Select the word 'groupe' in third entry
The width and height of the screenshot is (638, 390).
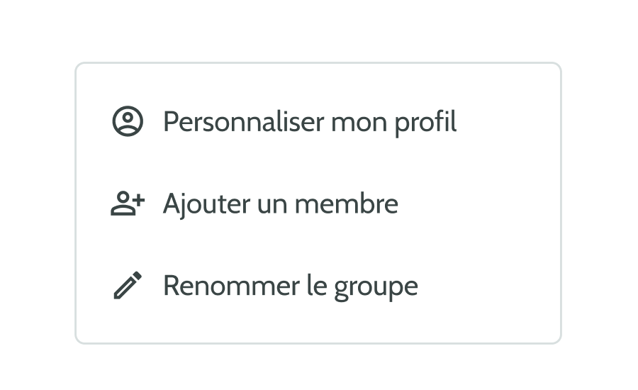(x=376, y=288)
